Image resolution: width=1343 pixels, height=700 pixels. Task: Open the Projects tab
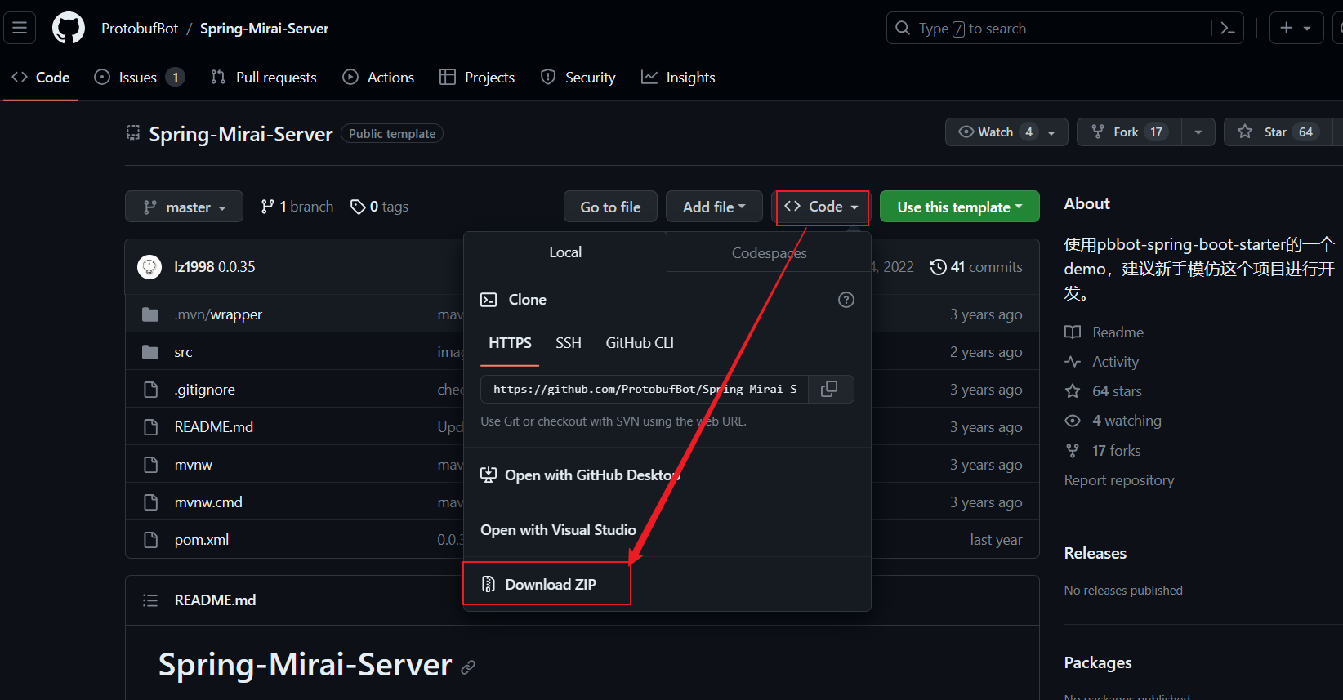pyautogui.click(x=477, y=78)
